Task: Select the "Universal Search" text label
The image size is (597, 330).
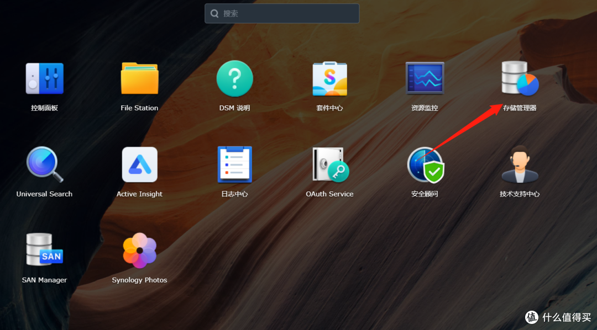Action: click(x=44, y=194)
